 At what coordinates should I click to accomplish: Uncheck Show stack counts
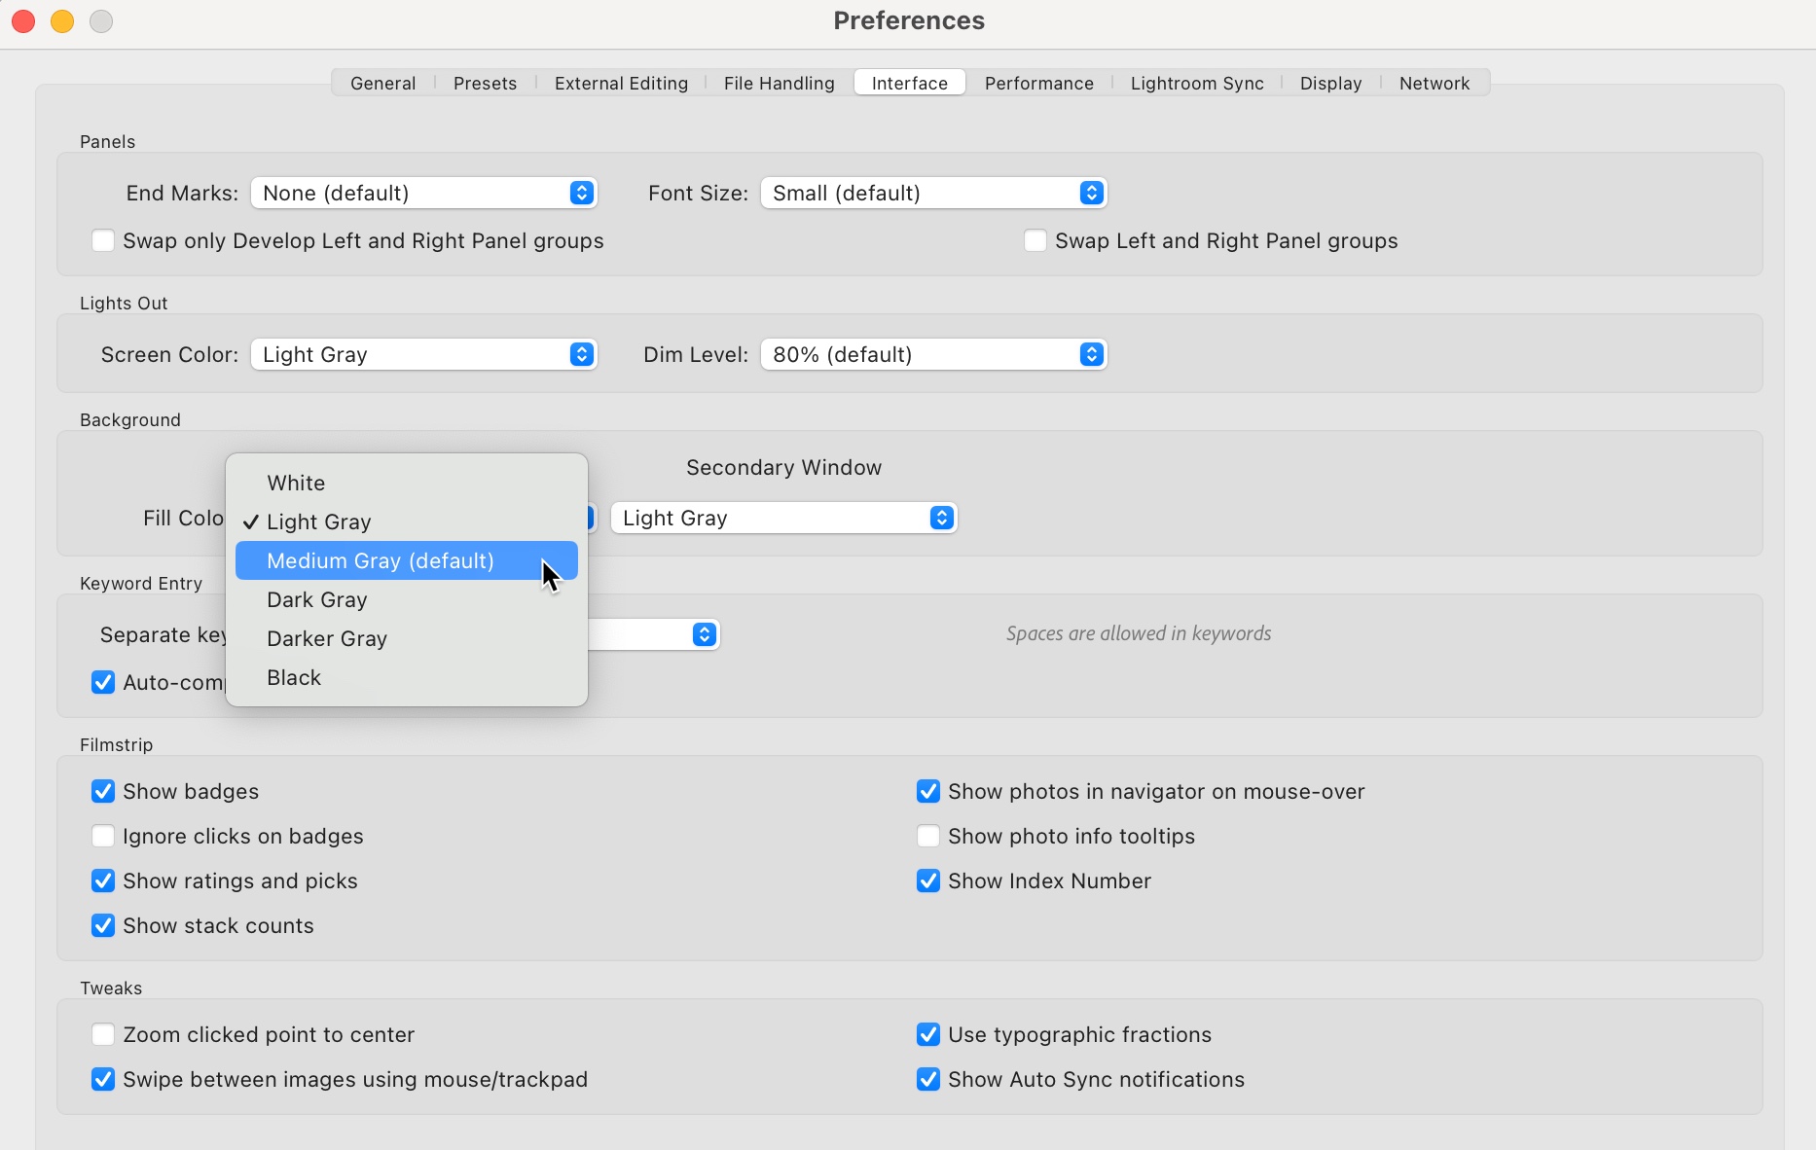tap(103, 925)
